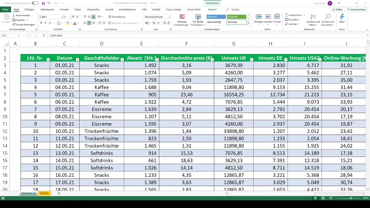
Task: Click the save diskette icon in title bar
Action: pyautogui.click(x=43, y=3)
